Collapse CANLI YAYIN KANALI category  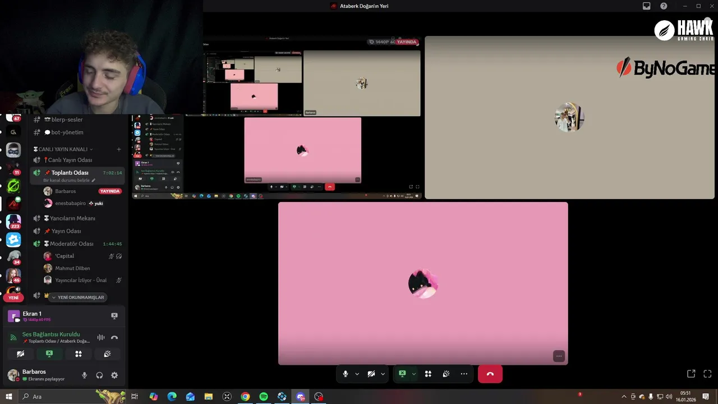point(63,149)
